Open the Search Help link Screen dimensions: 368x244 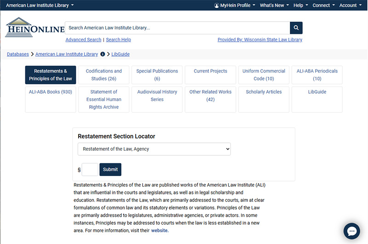tap(118, 40)
